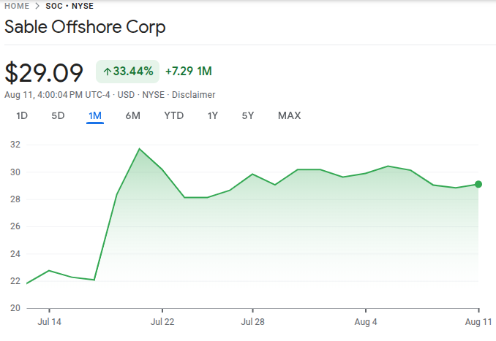
Task: Select the MAX range tab
Action: click(289, 115)
